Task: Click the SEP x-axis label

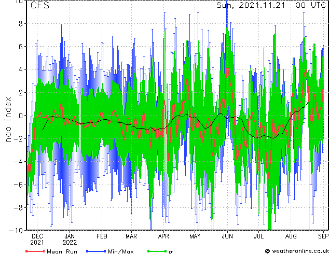Action: [323, 236]
